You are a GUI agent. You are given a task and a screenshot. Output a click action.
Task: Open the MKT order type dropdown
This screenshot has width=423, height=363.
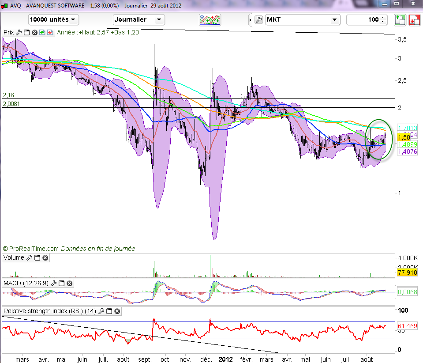coord(303,19)
